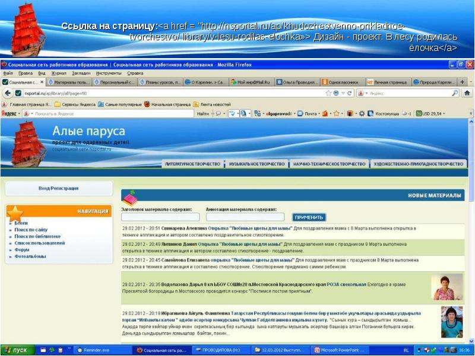The width and height of the screenshot is (475, 356).
Task: Click the Firefox back arrow button
Action: tap(8, 93)
